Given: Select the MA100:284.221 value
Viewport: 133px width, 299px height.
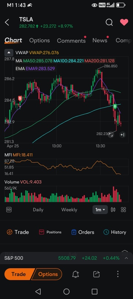Looking at the screenshot, I should (x=69, y=61).
